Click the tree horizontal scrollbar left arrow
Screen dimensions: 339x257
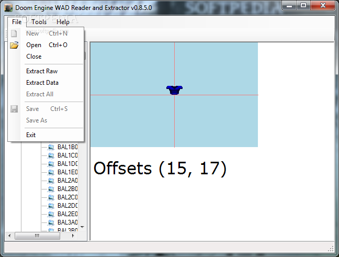pyautogui.click(x=9, y=236)
